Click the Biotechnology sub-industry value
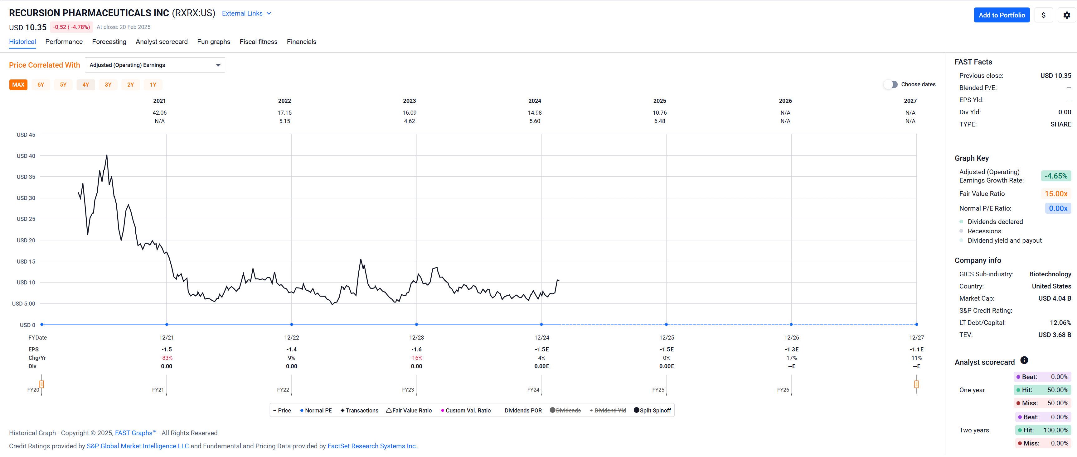Image resolution: width=1077 pixels, height=457 pixels. coord(1050,274)
